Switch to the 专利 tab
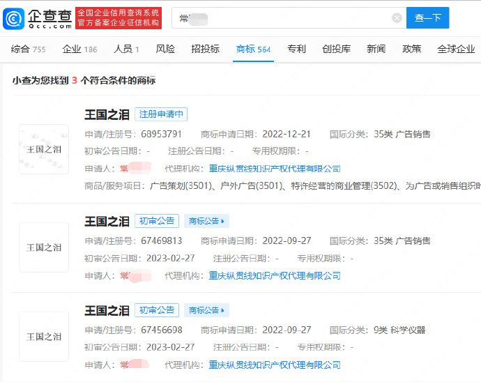 296,49
